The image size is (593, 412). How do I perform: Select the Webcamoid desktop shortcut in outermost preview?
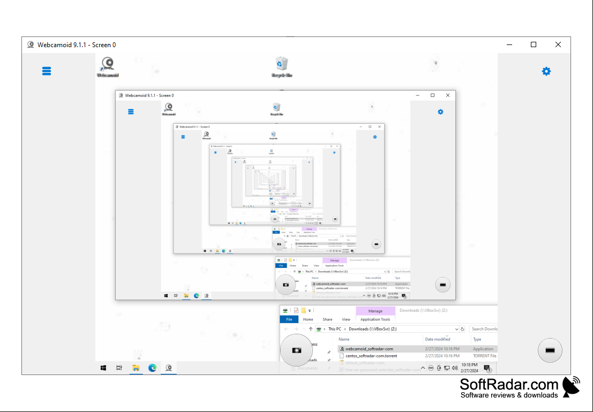108,67
